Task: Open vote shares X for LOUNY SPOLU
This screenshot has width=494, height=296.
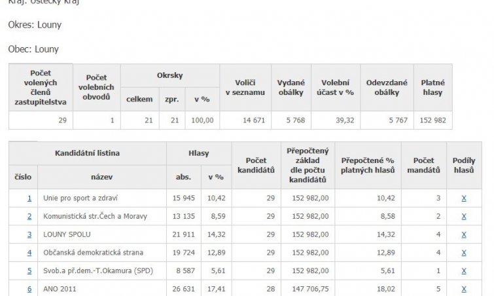Action: tap(464, 234)
